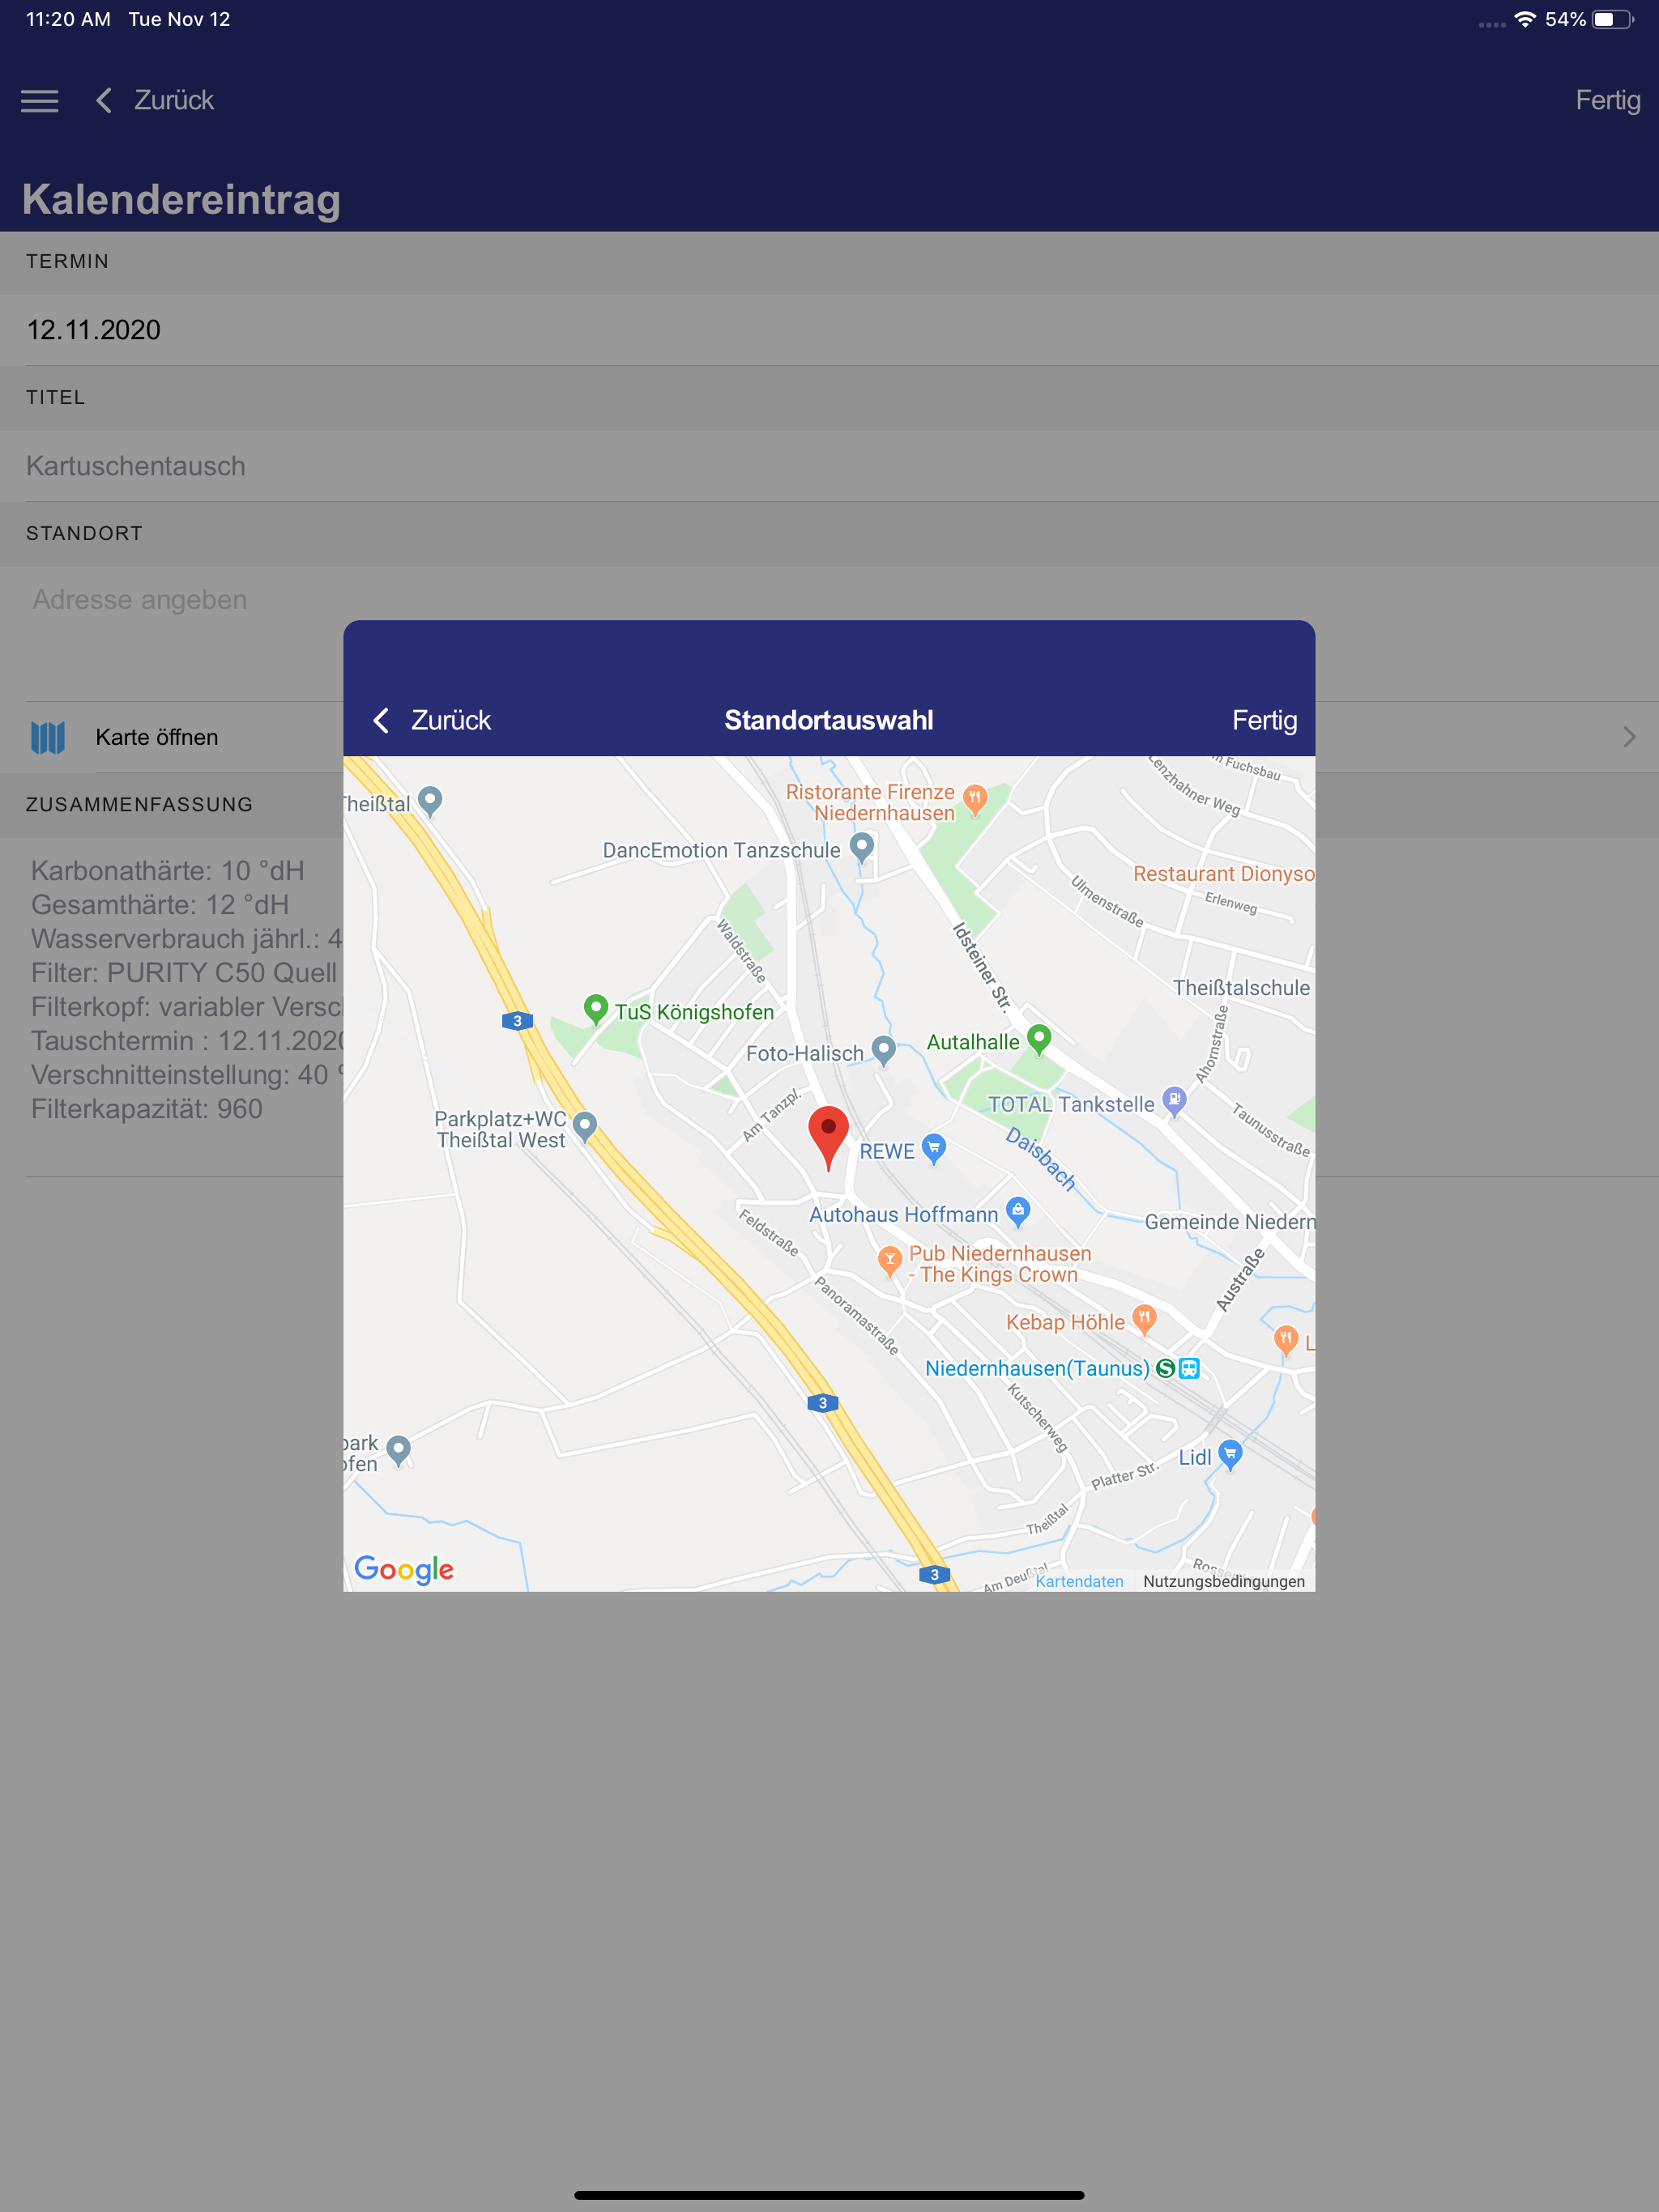Select Autalhalle green marker
The height and width of the screenshot is (2212, 1659).
1039,1039
